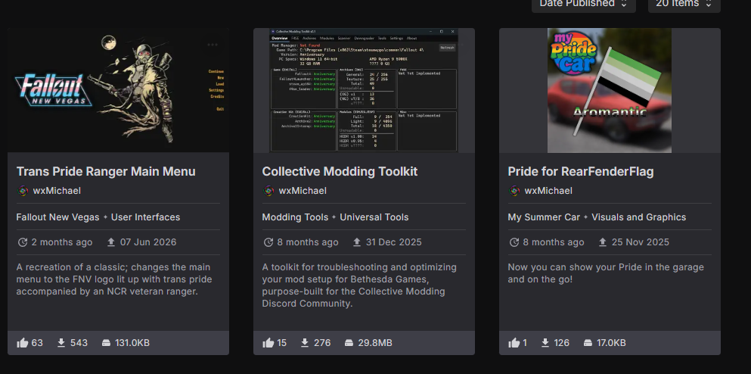Open the Pride for RearFenderFlag thumbnail image

[x=610, y=90]
